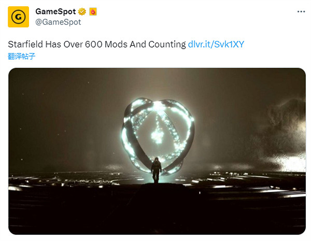311x241 pixels.
Task: Click the word "Starfield" in the tweet text
Action: (24, 45)
